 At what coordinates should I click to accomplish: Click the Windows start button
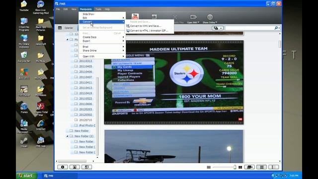point(26,176)
